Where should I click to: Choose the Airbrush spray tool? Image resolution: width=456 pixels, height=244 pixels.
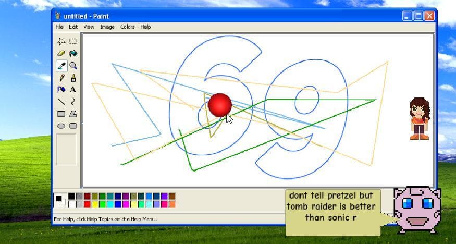61,90
